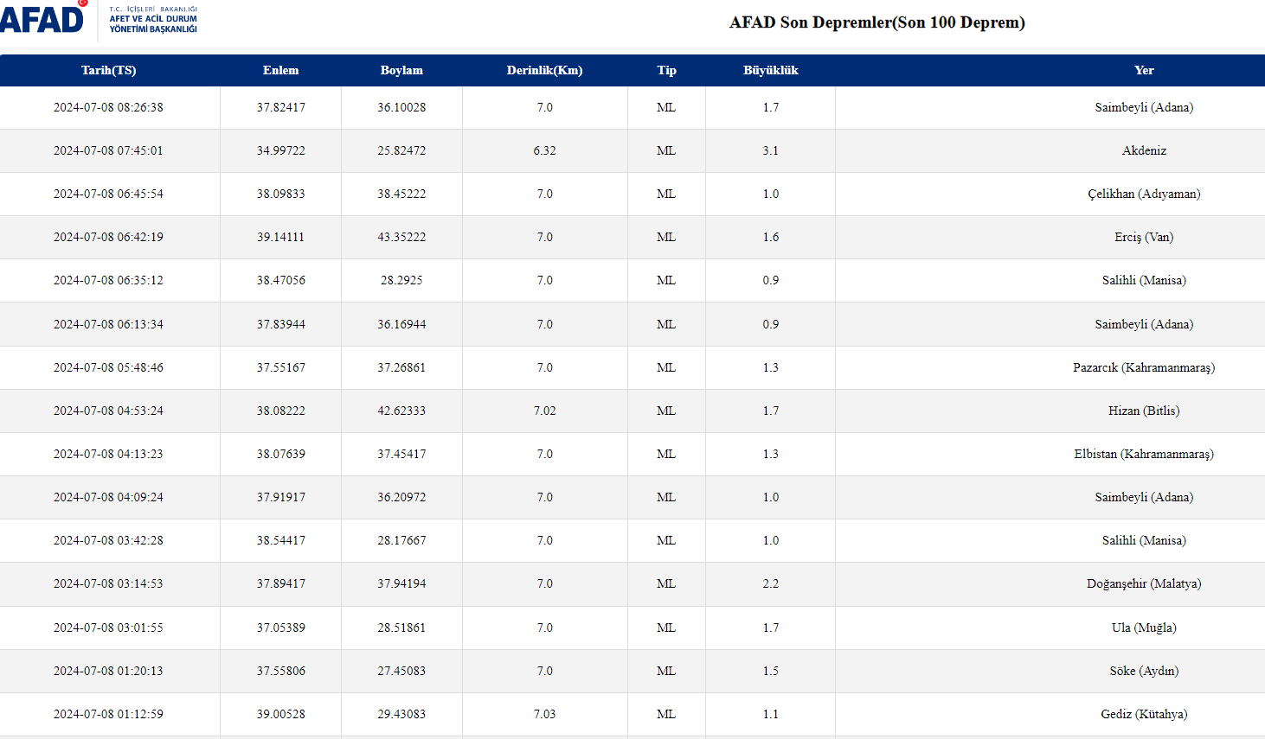This screenshot has height=739, width=1265.
Task: Click the Gediz (Kütahya) location cell
Action: (x=1144, y=714)
